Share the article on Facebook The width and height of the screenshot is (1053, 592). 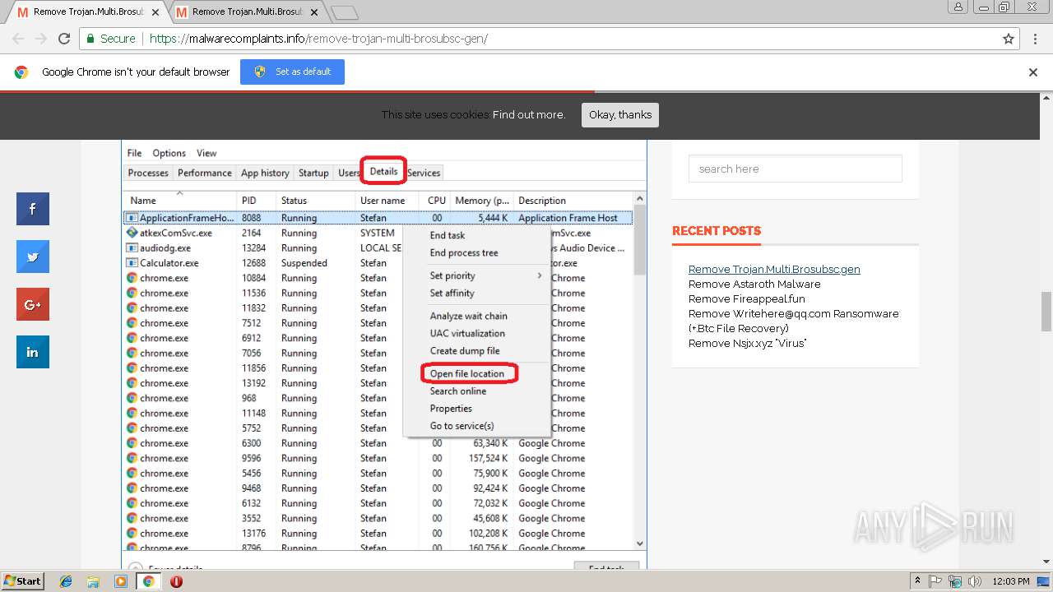(33, 209)
